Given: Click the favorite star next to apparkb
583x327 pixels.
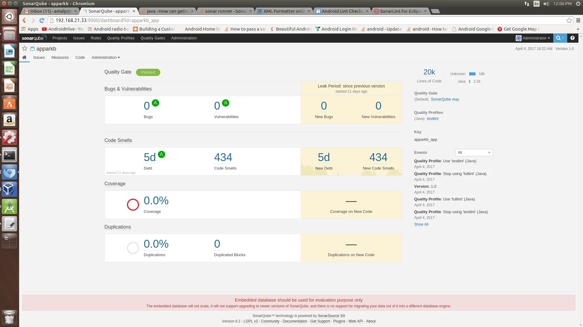Looking at the screenshot, I should click(x=25, y=48).
